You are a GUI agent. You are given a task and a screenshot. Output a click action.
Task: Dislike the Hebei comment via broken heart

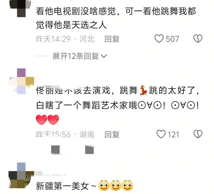click(198, 39)
